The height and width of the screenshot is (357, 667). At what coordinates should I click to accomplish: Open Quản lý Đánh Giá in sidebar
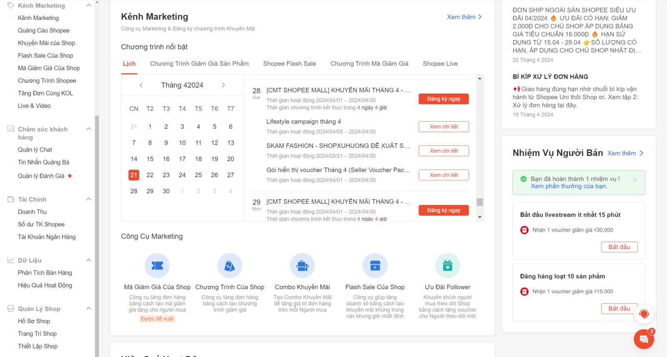tap(41, 176)
